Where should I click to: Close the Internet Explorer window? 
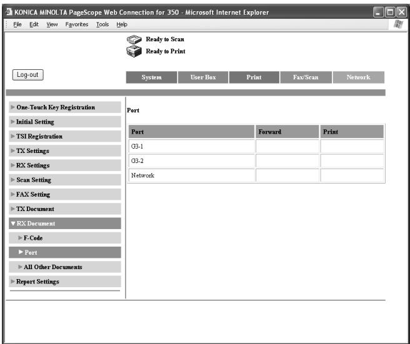[x=402, y=12]
